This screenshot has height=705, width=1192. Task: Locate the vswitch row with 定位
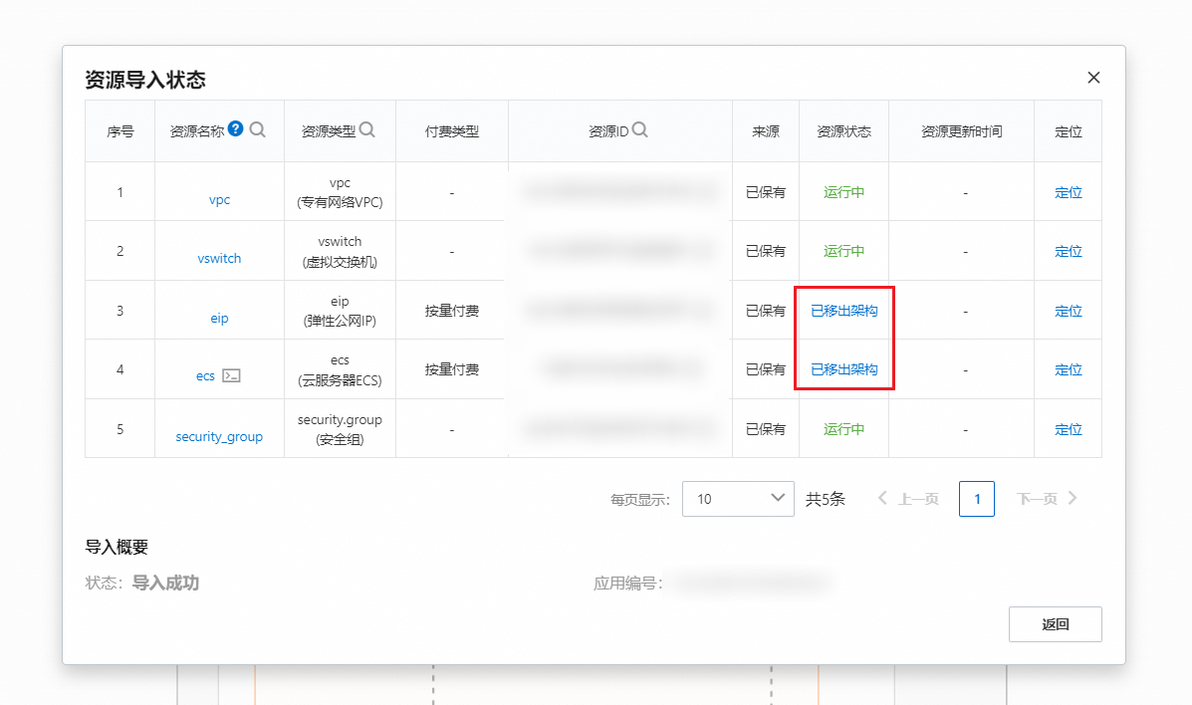click(1069, 252)
